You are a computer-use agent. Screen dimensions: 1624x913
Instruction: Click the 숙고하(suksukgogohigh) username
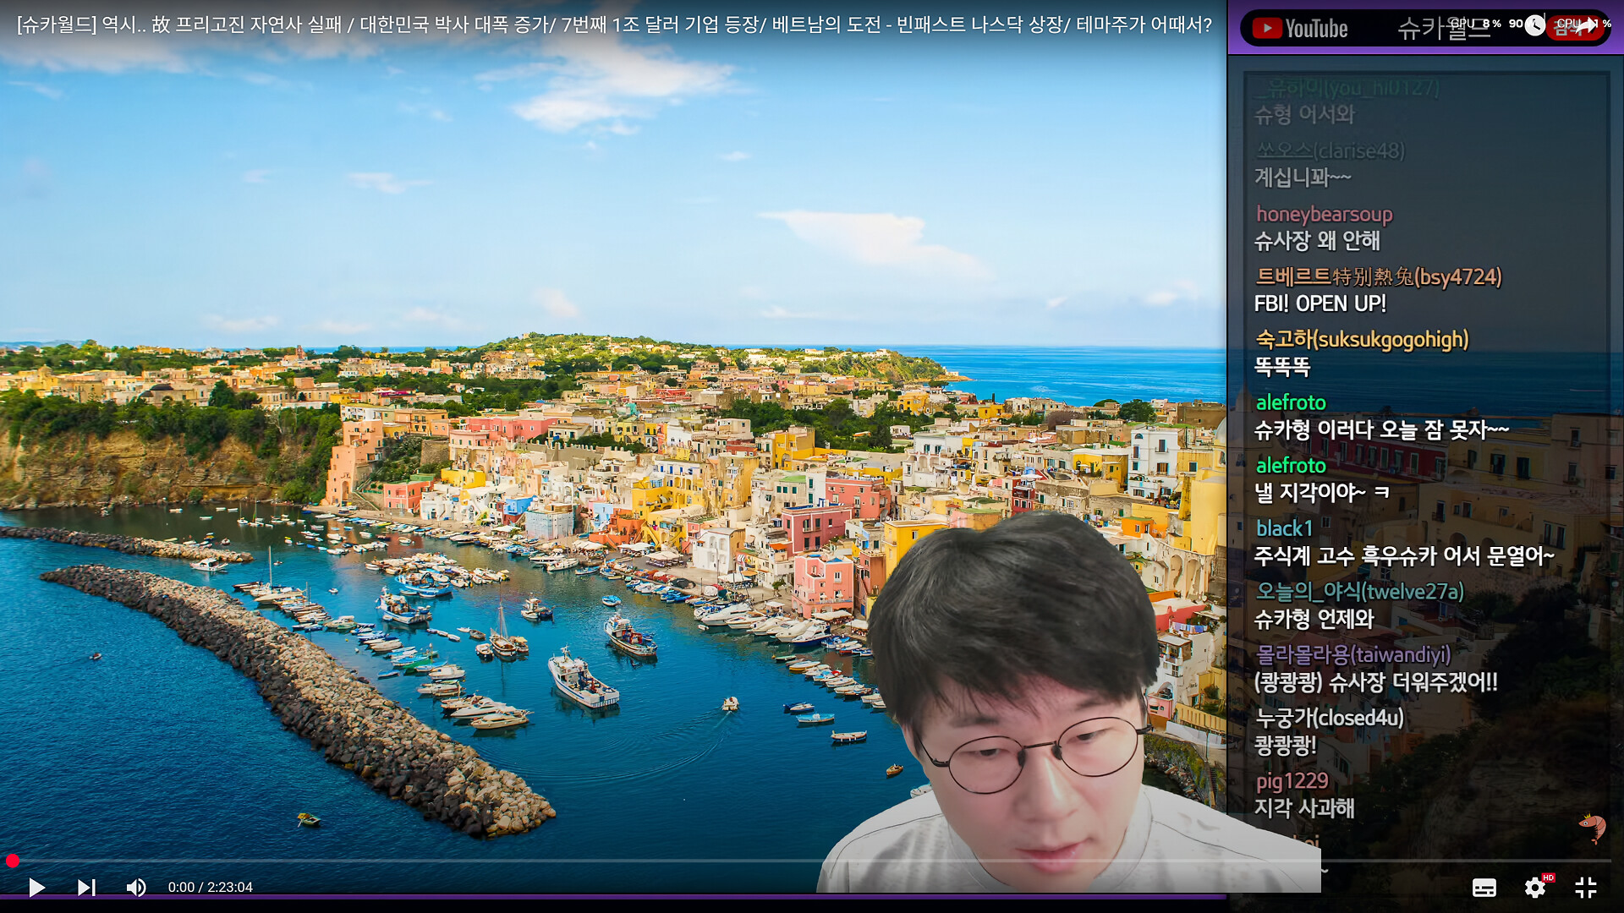click(x=1362, y=339)
